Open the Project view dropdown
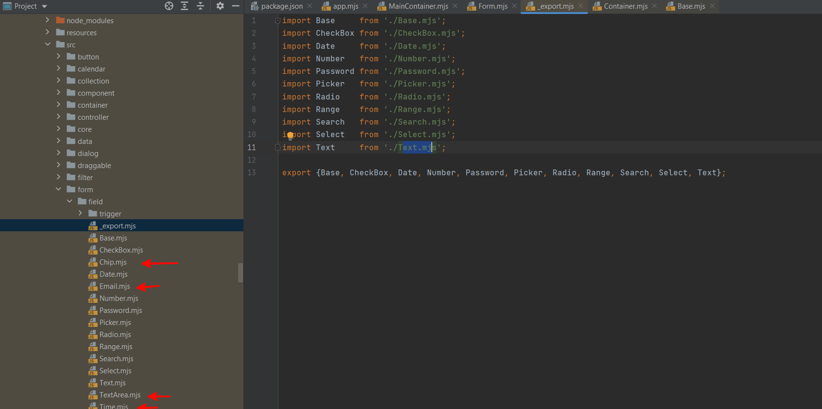 tap(44, 6)
